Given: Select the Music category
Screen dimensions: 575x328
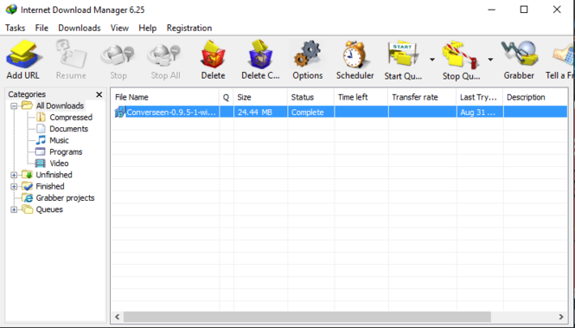Looking at the screenshot, I should click(59, 140).
